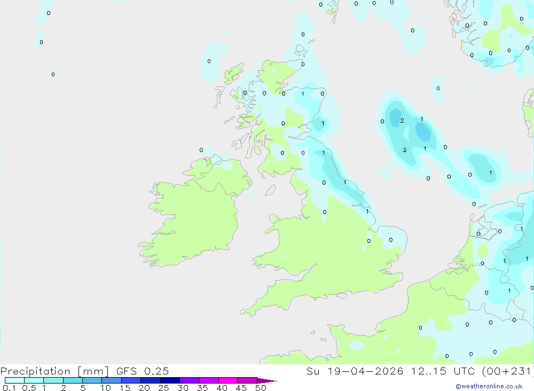Click the "GFS 0.25" model label

coord(143,371)
